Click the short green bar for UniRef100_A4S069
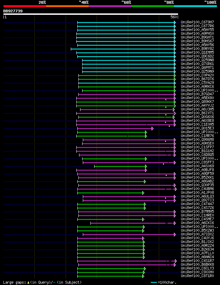The width and height of the screenshot is (220, 285). click(x=121, y=166)
